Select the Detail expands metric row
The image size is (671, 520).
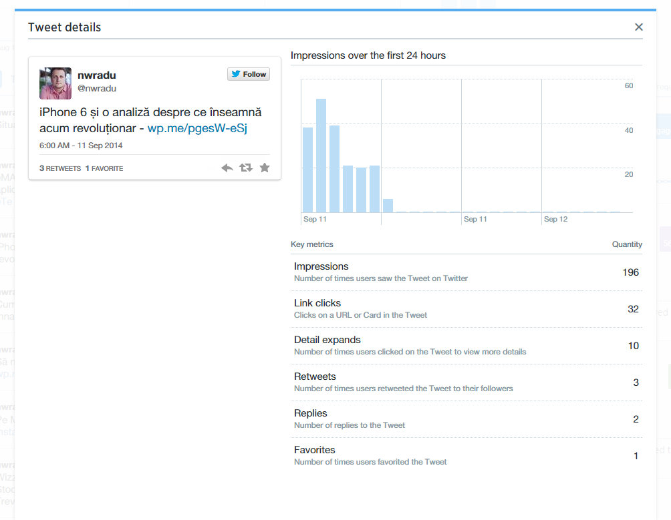466,346
